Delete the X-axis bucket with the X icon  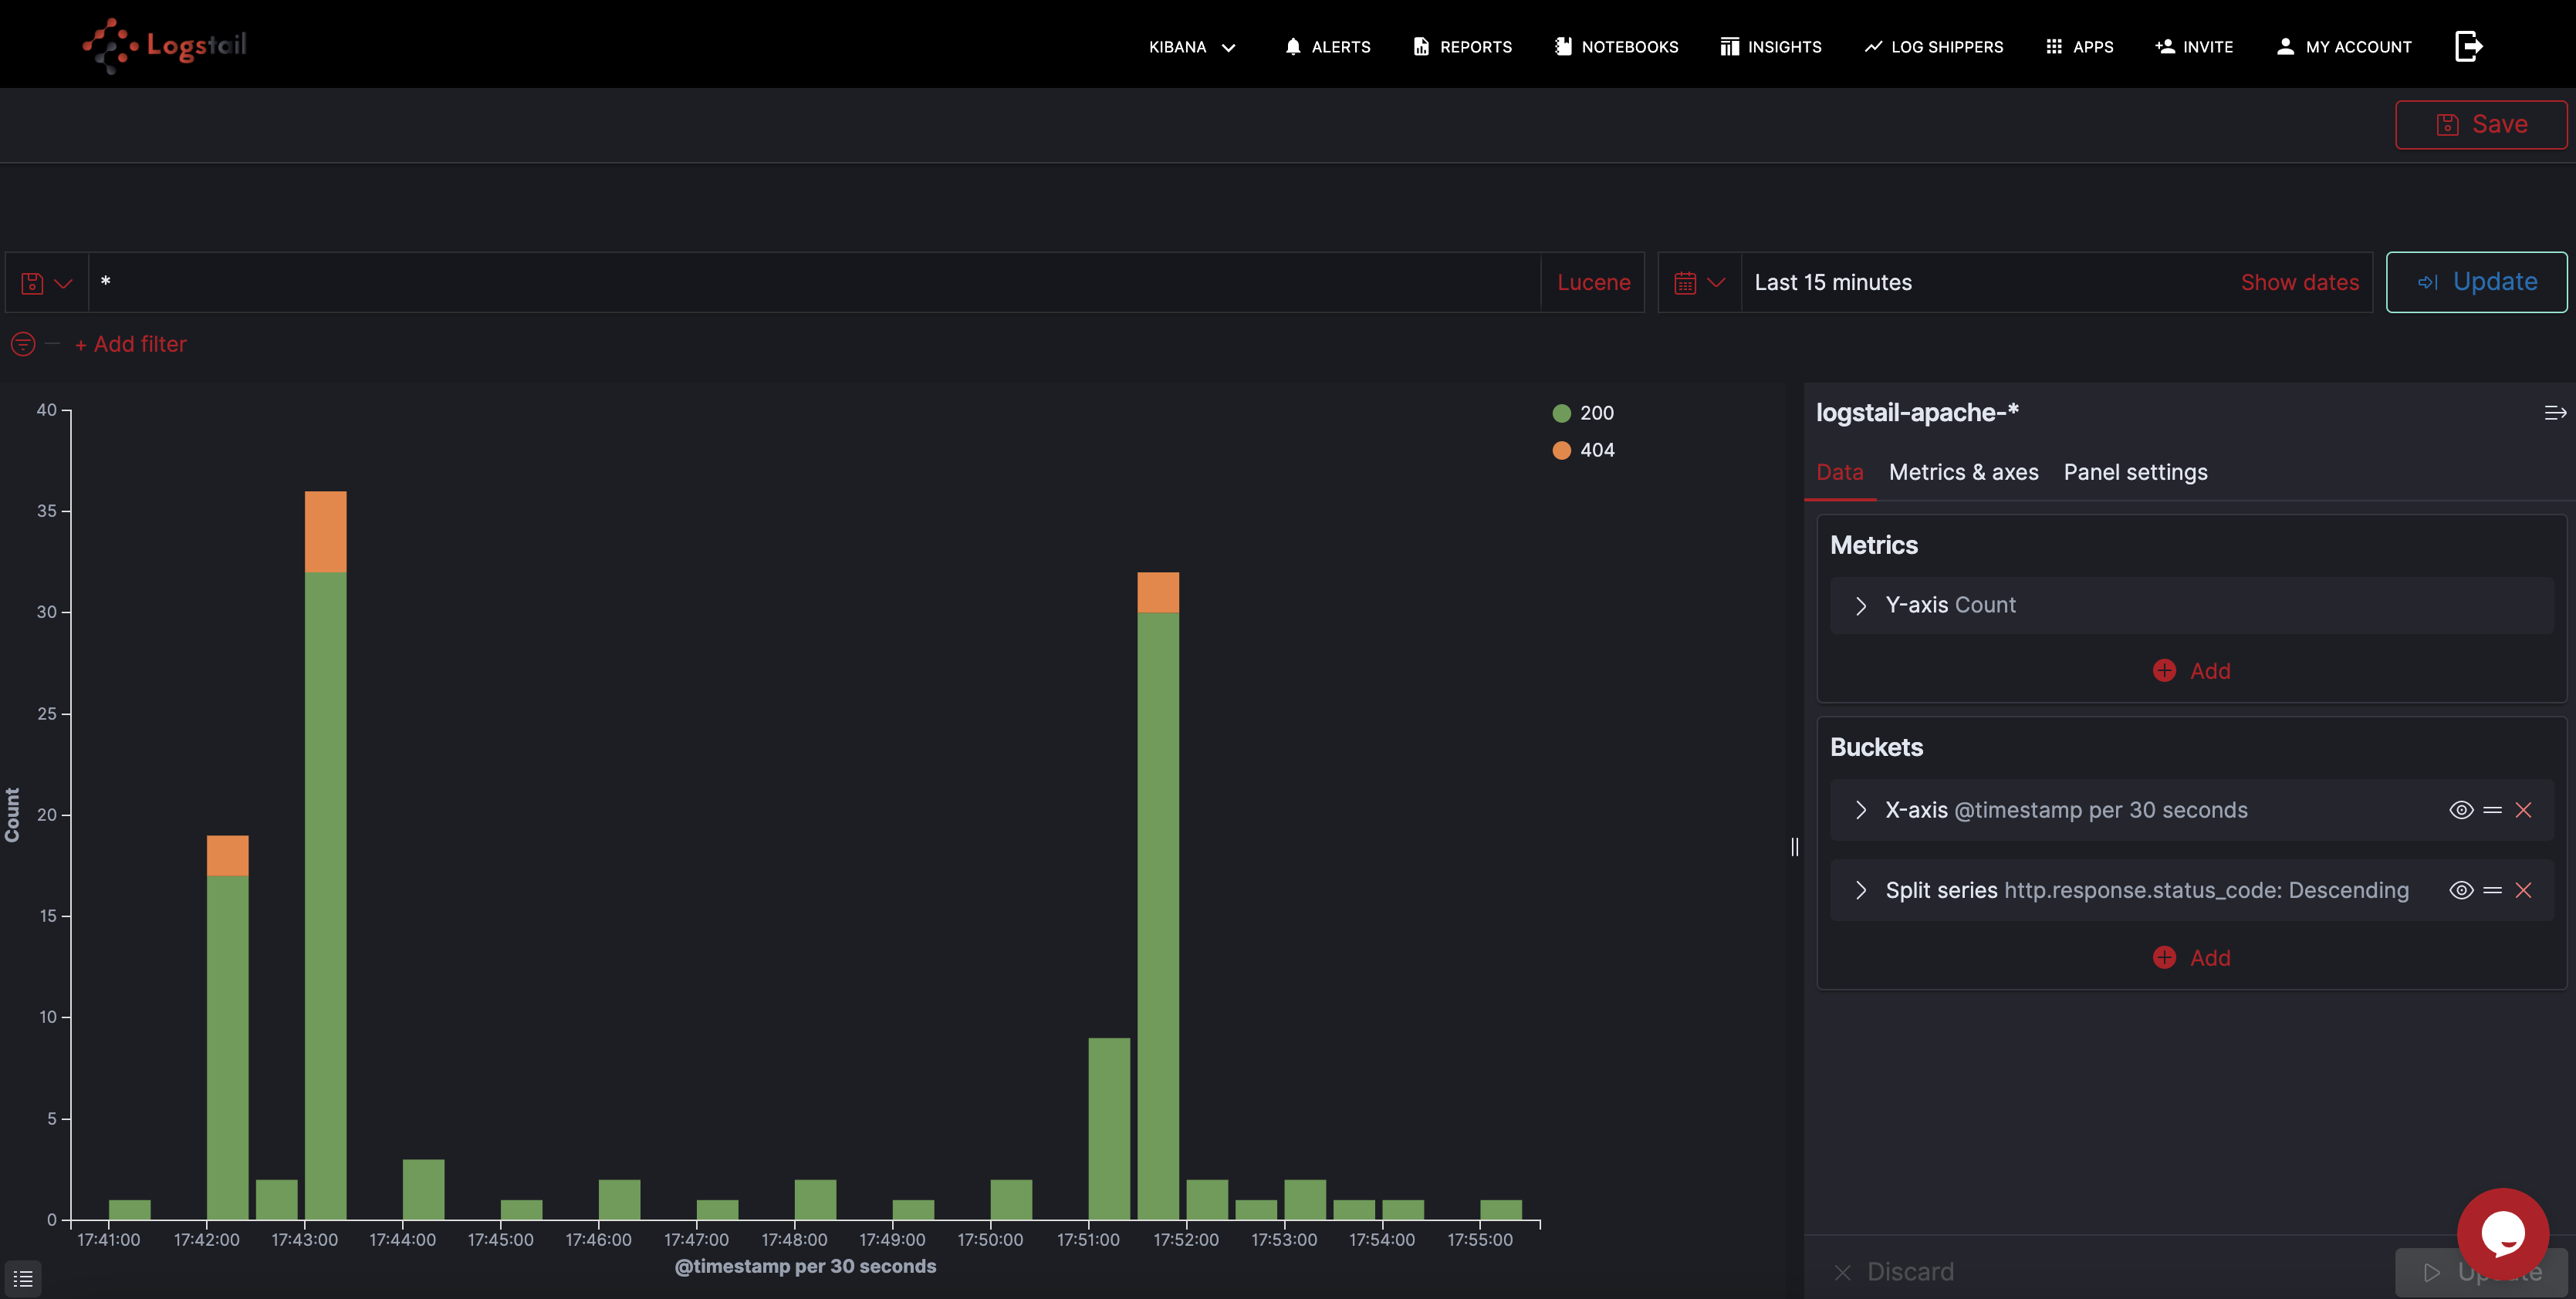(2523, 811)
